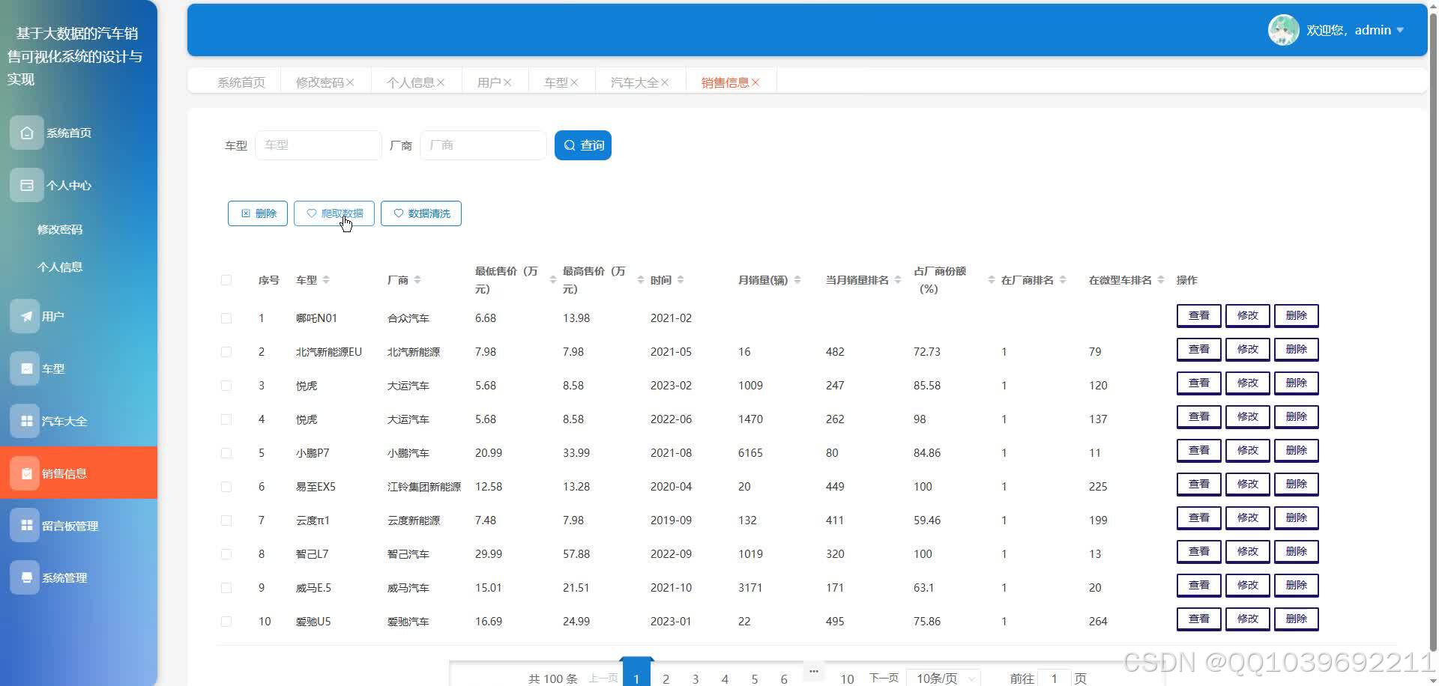This screenshot has width=1439, height=686.
Task: Open 修改密码 submenu item in sidebar
Action: tap(60, 229)
